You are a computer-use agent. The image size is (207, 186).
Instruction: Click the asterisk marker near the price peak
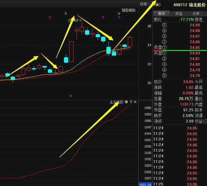pos(66,14)
